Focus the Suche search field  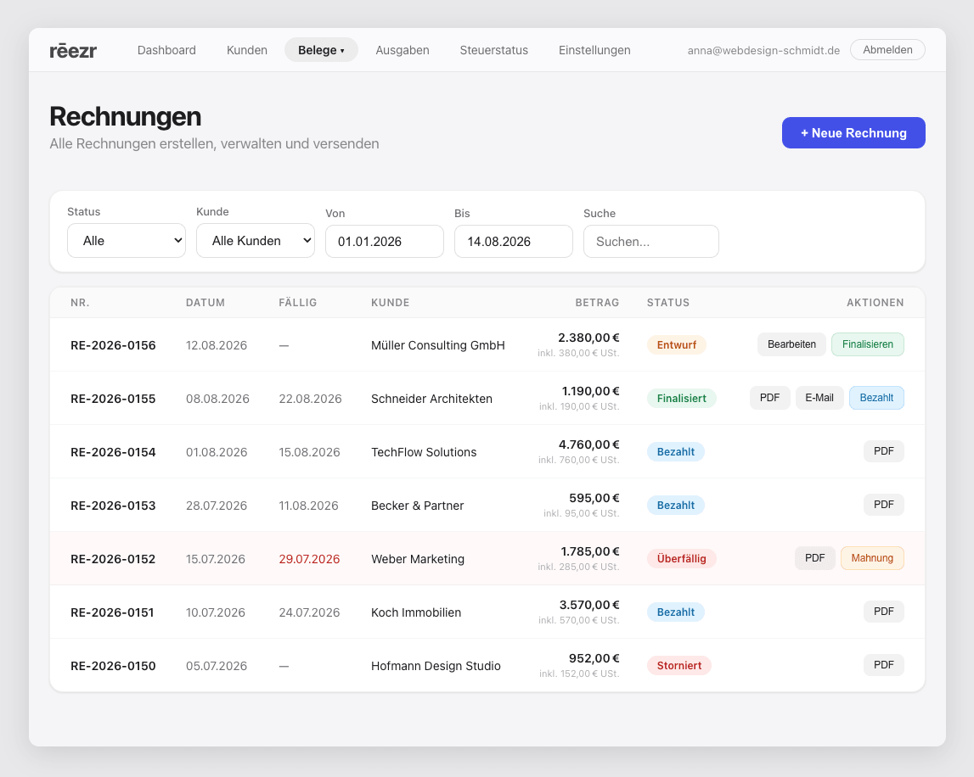[x=651, y=242]
